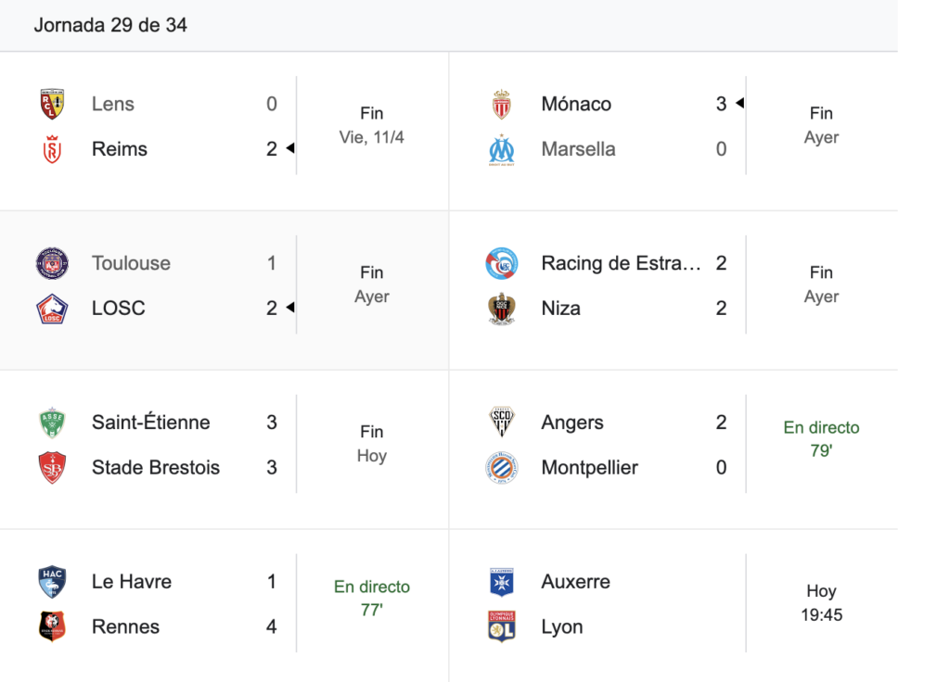Viewport: 950px width, 682px height.
Task: Click the OGC Nice crest
Action: coord(502,309)
